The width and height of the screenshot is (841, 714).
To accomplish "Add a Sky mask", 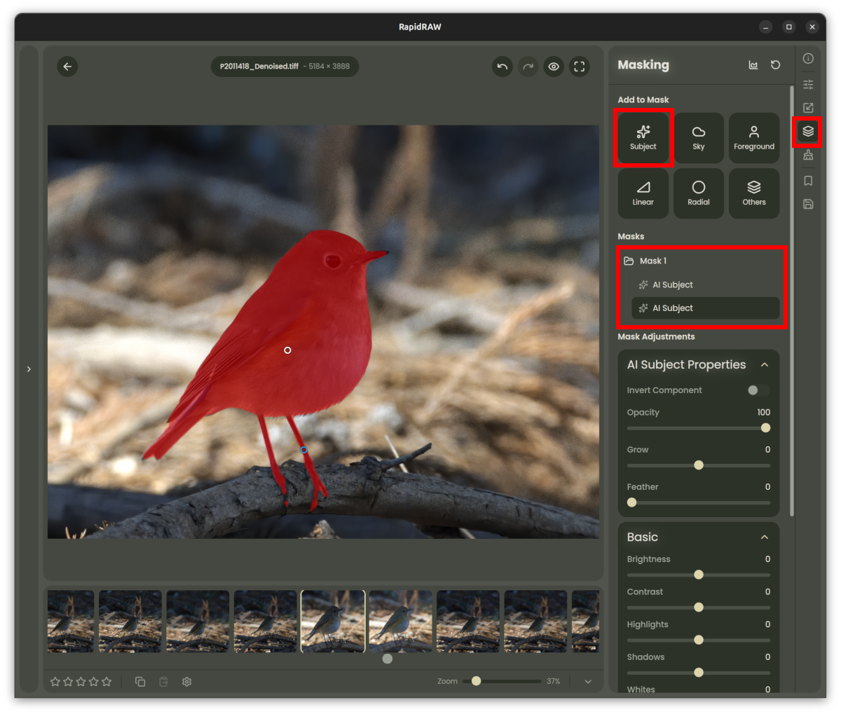I will (x=699, y=138).
